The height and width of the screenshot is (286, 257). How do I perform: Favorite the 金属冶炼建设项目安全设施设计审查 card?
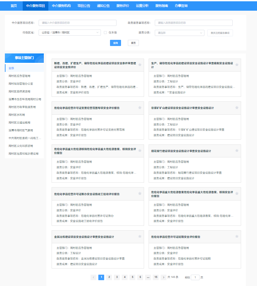point(140,236)
